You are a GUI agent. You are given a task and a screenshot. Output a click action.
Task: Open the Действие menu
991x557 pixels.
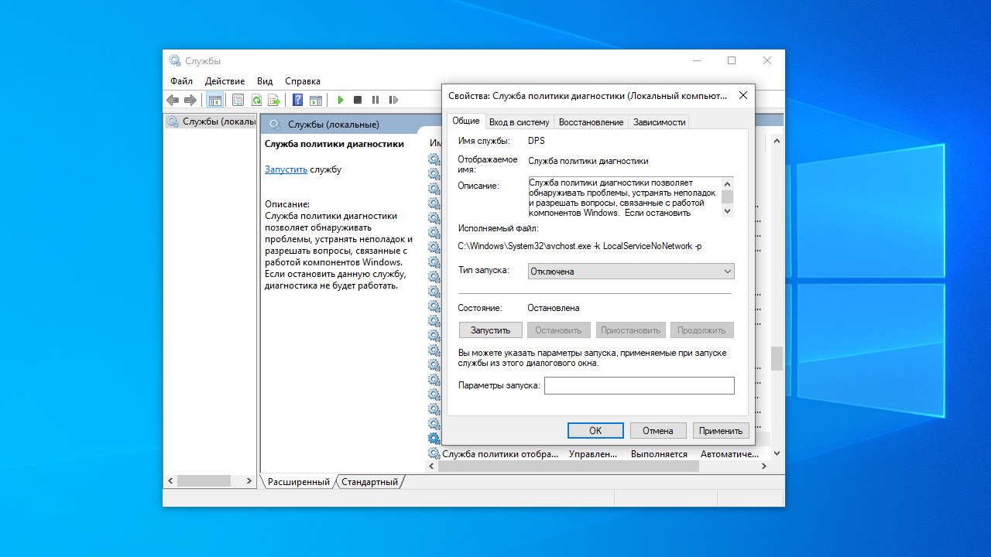225,81
